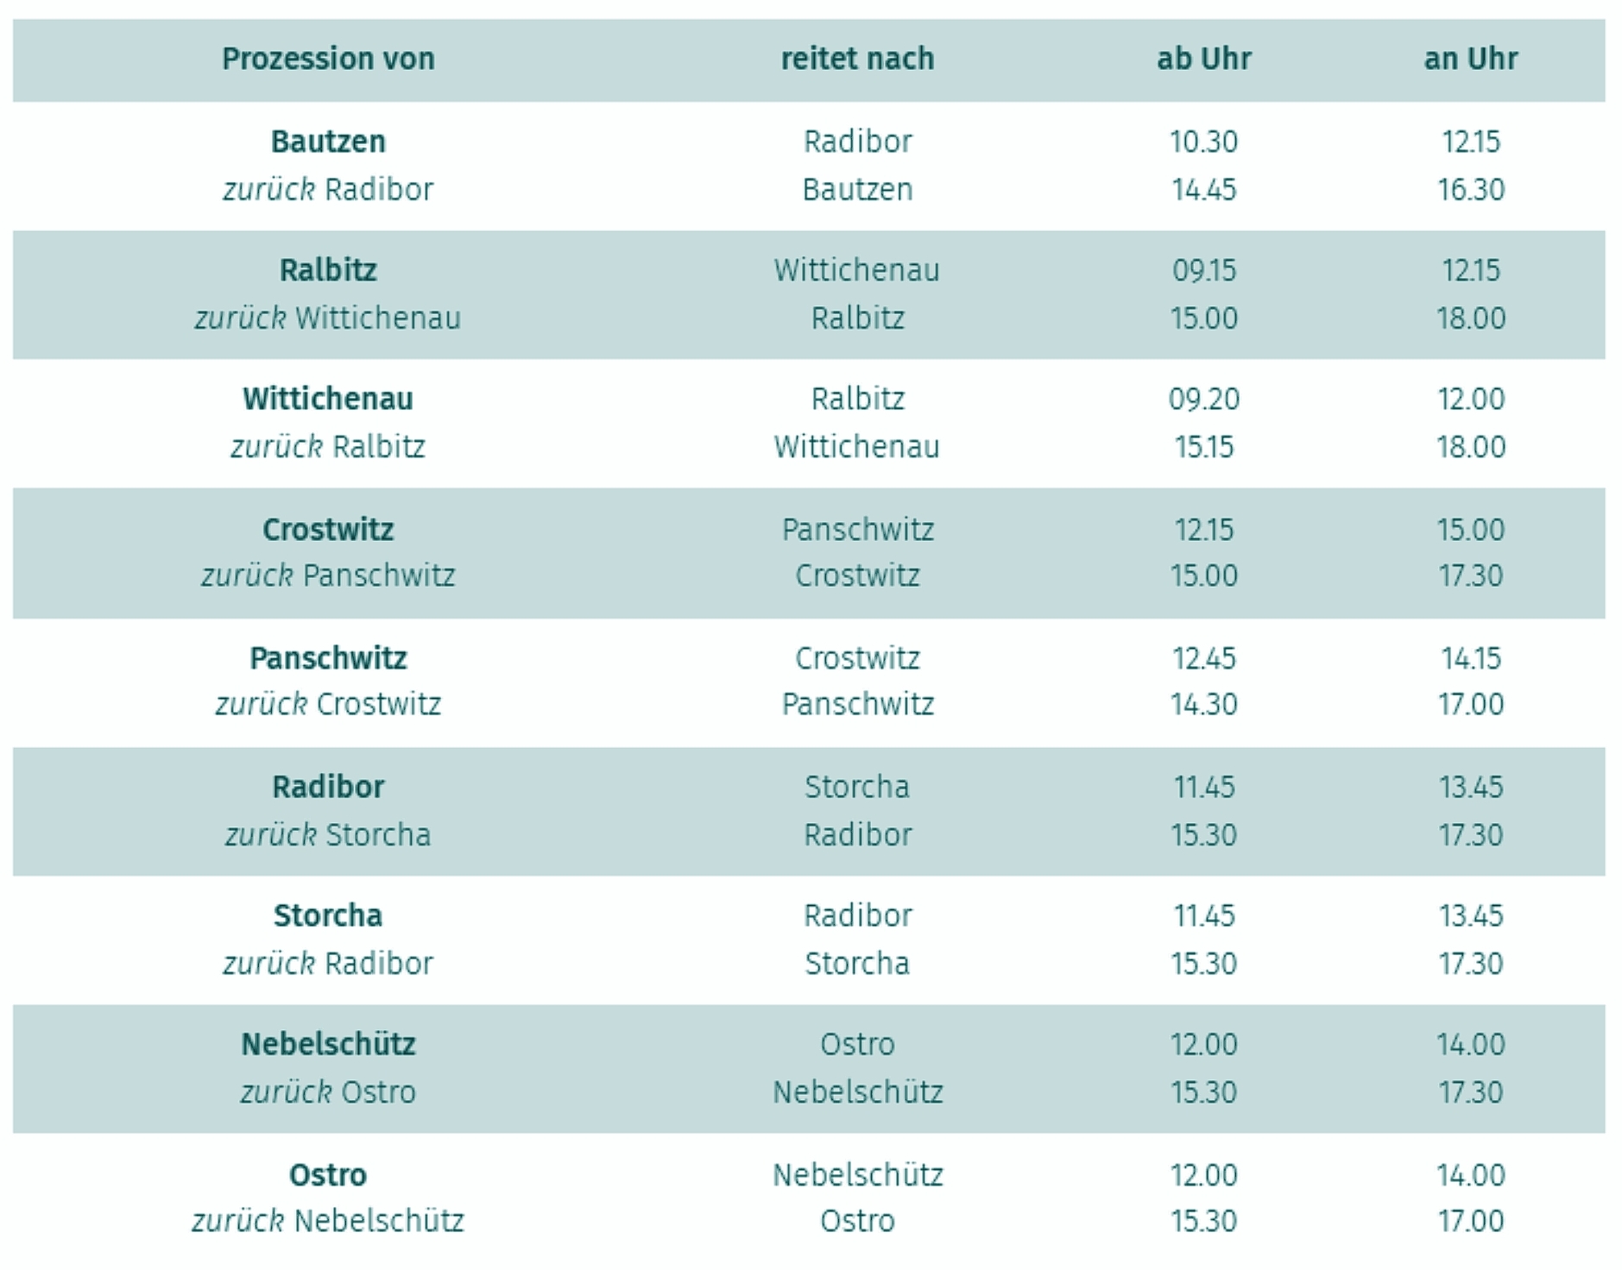1622x1270 pixels.
Task: Click the 'an Uhr' column header
Action: 1470,59
